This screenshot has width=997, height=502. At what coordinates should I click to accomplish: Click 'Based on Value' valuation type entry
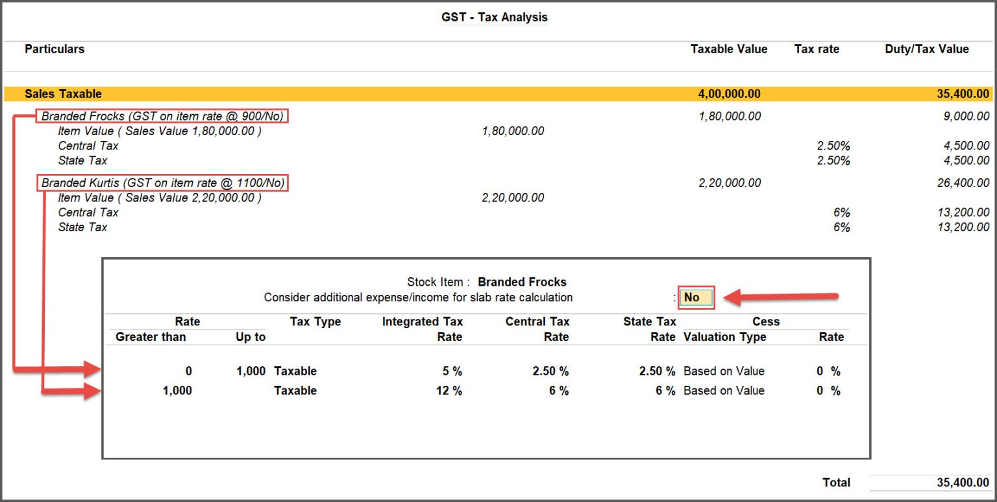722,371
